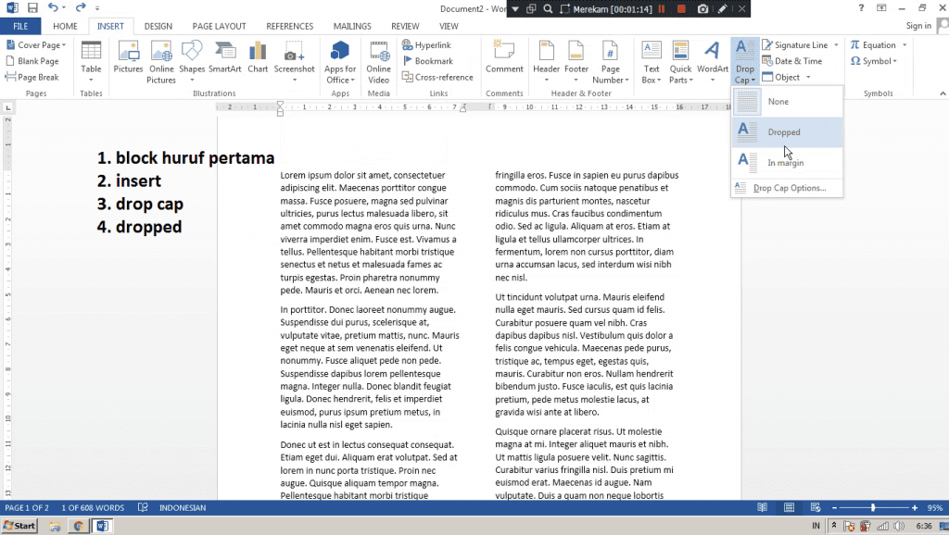Image resolution: width=949 pixels, height=535 pixels.
Task: Redo the last action
Action: coord(81,7)
